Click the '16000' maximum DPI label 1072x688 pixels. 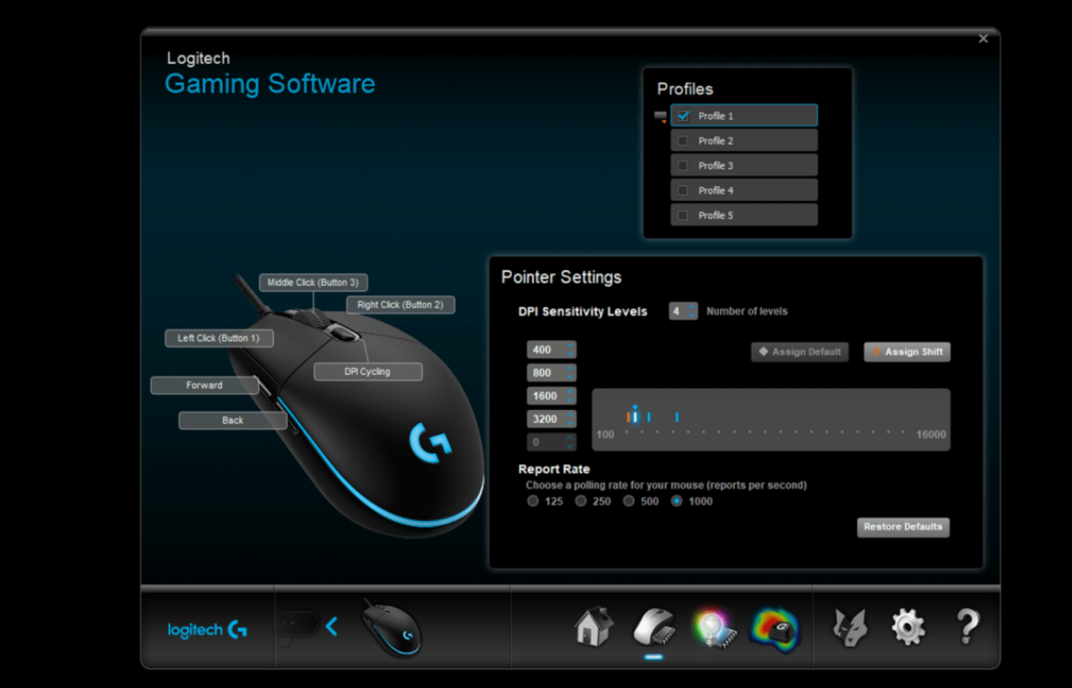pyautogui.click(x=931, y=435)
